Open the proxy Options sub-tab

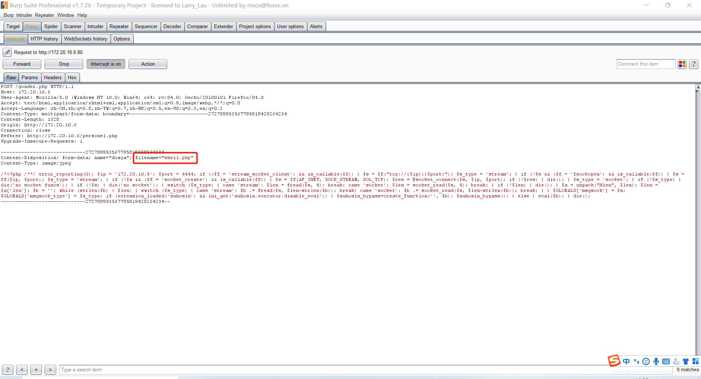(122, 39)
